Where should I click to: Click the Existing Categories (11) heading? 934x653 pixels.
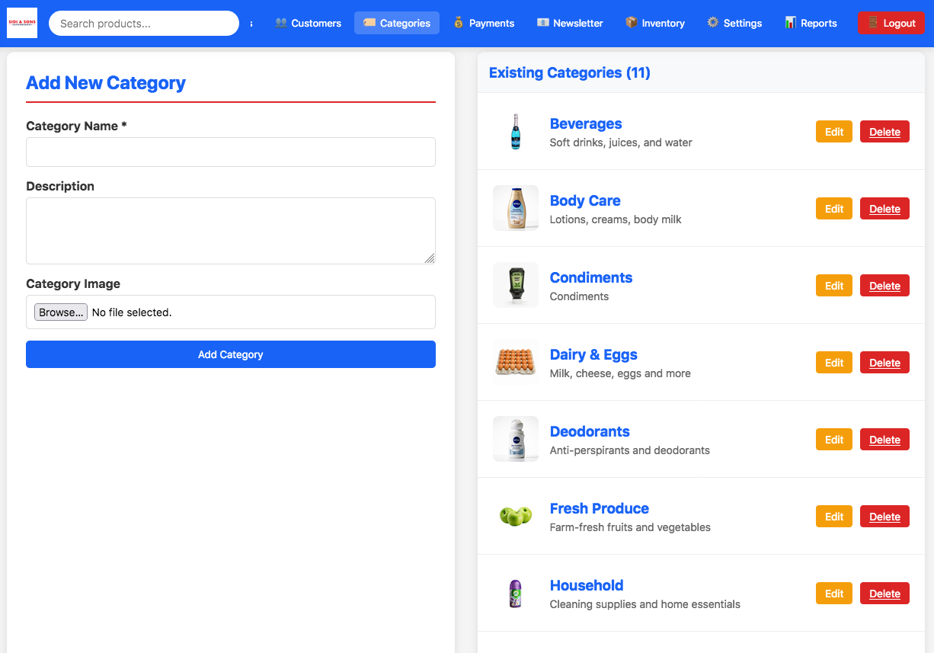[x=570, y=72]
